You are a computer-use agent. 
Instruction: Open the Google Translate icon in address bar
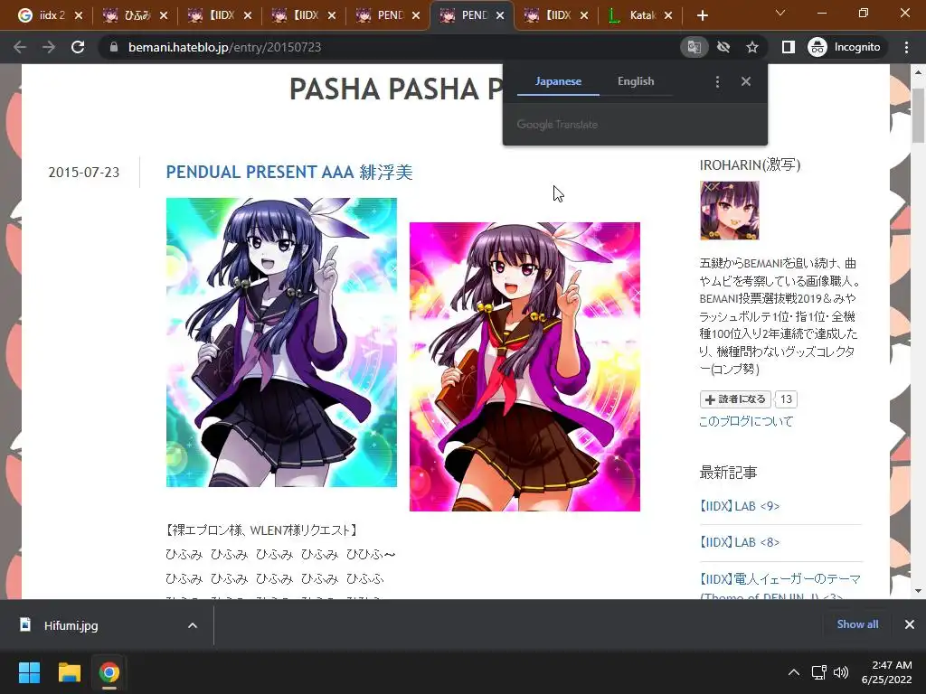tap(694, 47)
